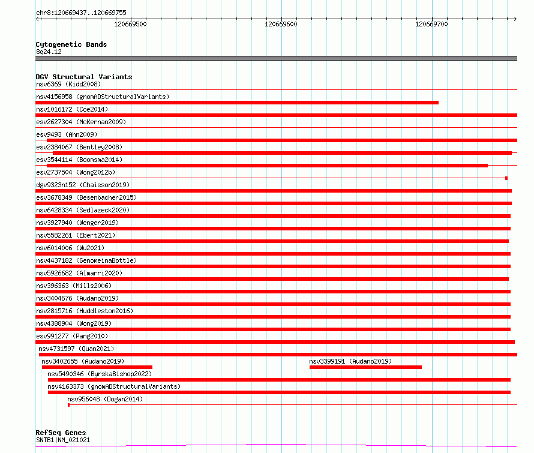Select nsv3399191 (Audano2019) variant label
Viewport: 534px width, 453px height.
tap(350, 361)
